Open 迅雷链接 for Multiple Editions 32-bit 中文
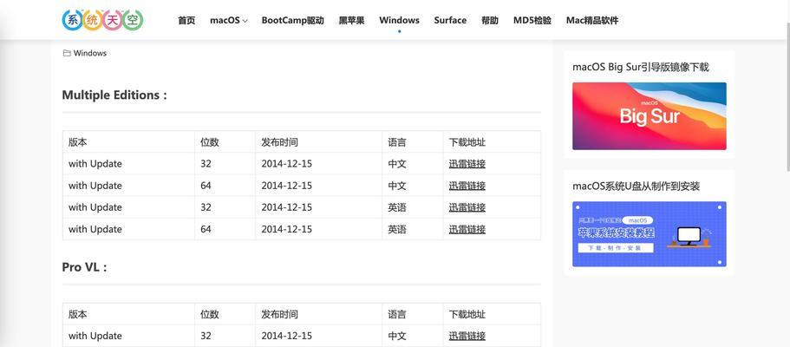The width and height of the screenshot is (790, 347). pyautogui.click(x=467, y=164)
